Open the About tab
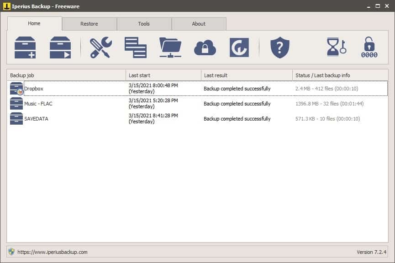 [199, 23]
